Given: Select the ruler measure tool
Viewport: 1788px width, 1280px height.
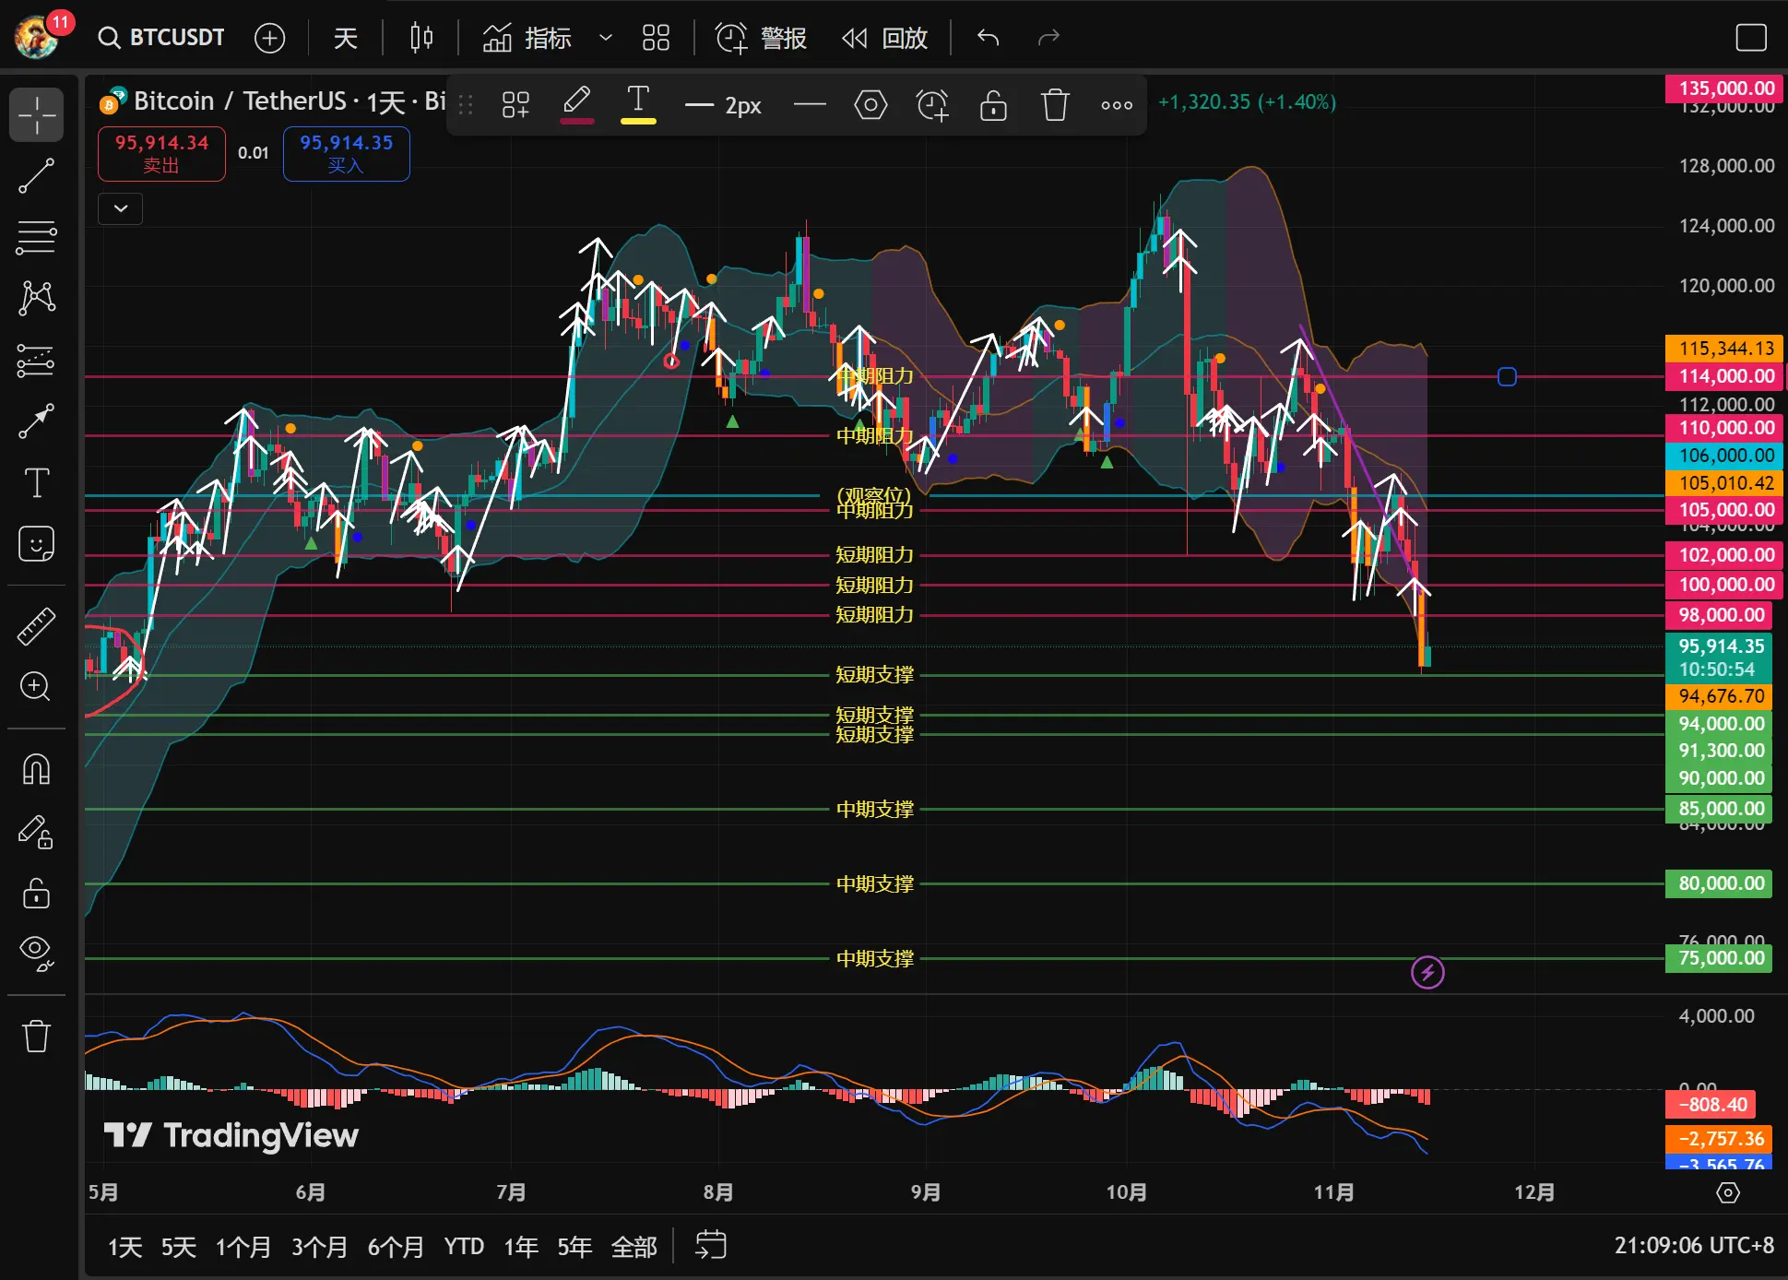Looking at the screenshot, I should 36,626.
